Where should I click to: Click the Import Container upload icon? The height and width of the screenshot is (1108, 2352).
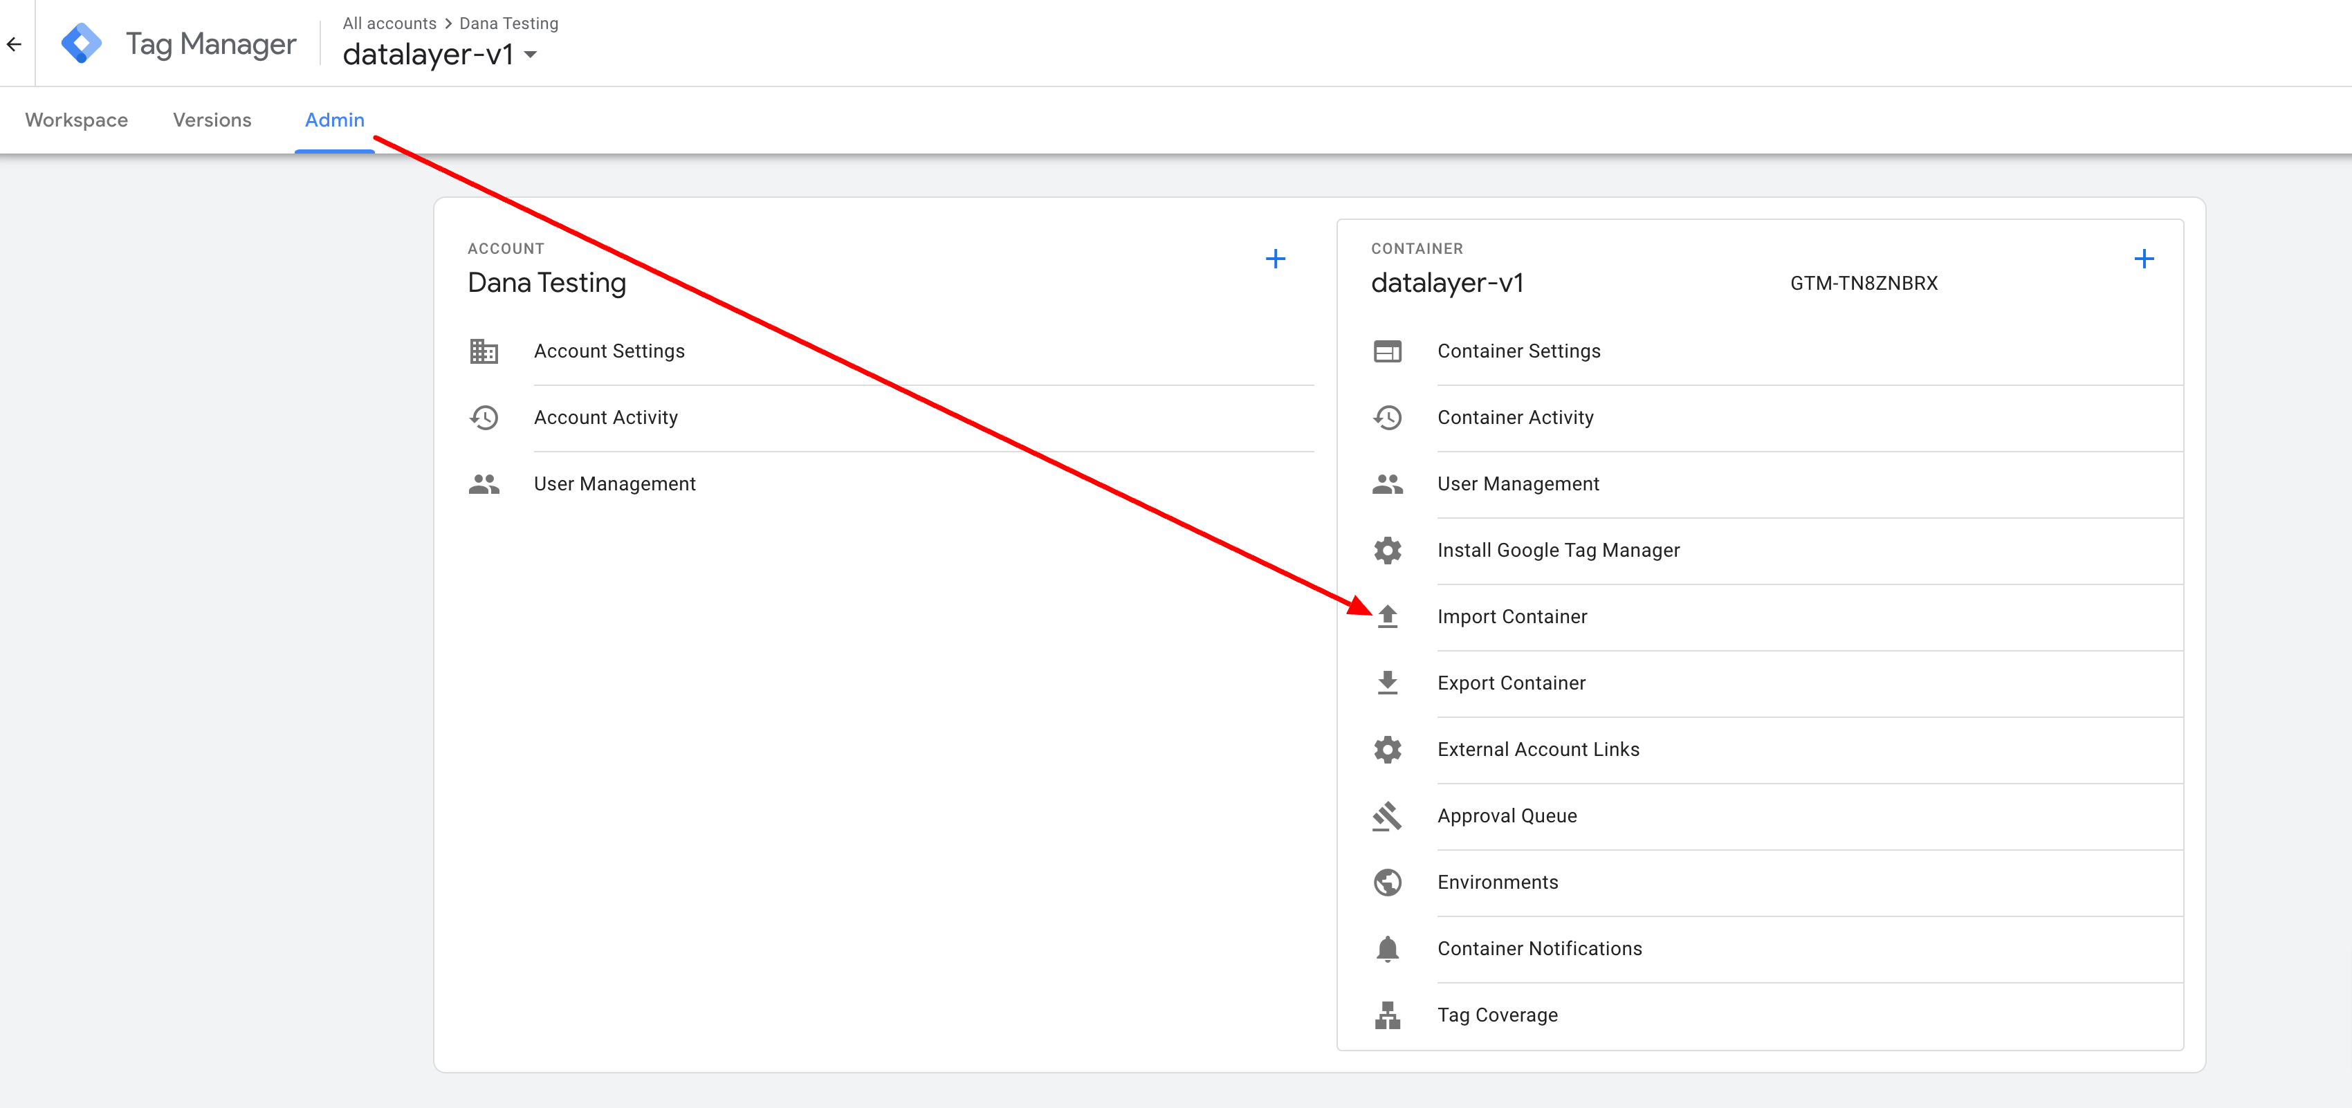(1387, 617)
